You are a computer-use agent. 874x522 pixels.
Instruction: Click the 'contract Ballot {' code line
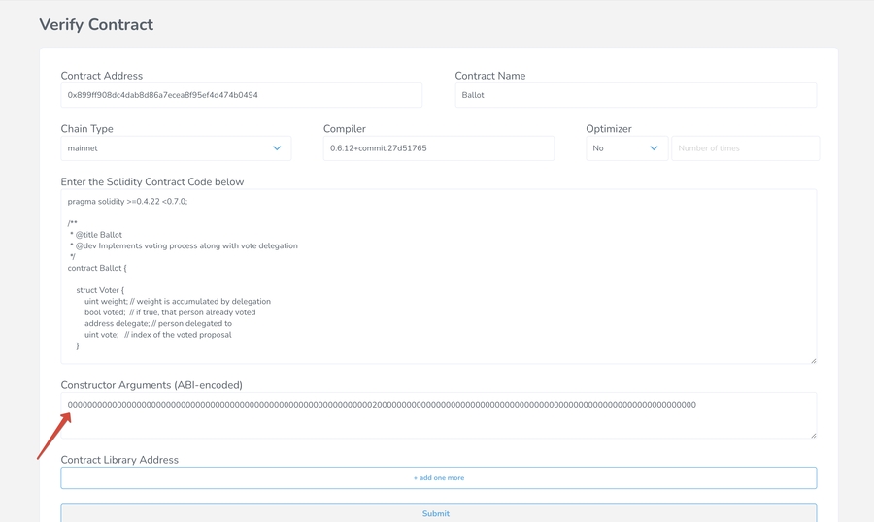pyautogui.click(x=97, y=268)
